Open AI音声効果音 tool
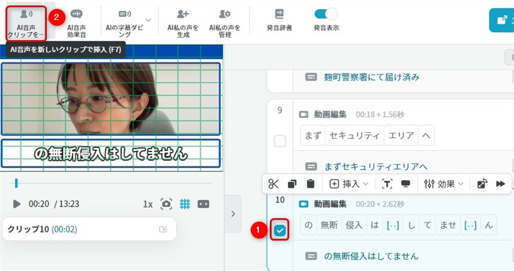This screenshot has height=271, width=514. (76, 22)
